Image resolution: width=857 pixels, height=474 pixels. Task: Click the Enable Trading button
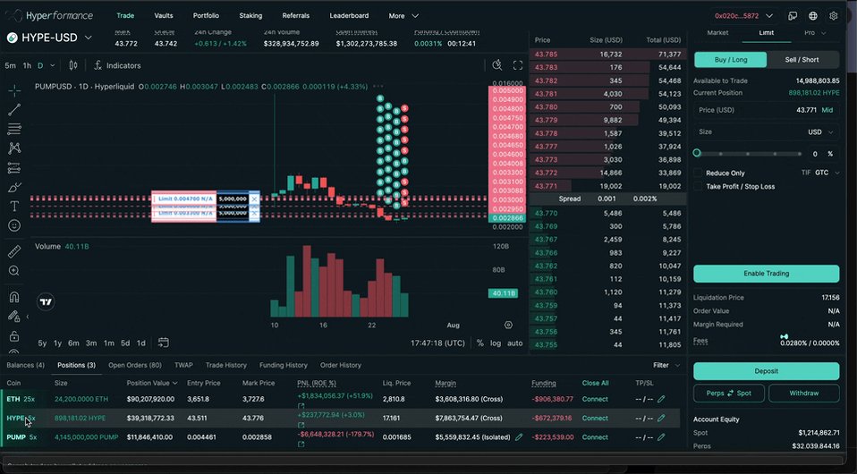click(767, 274)
